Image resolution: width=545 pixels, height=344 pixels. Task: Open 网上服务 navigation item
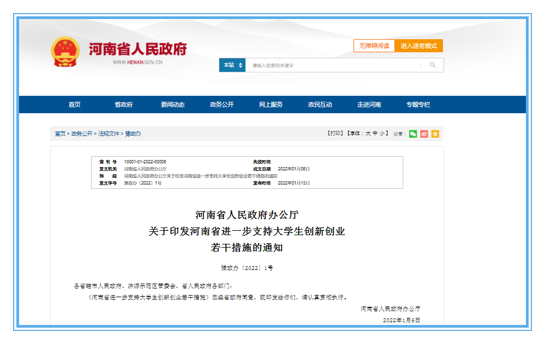pyautogui.click(x=271, y=105)
